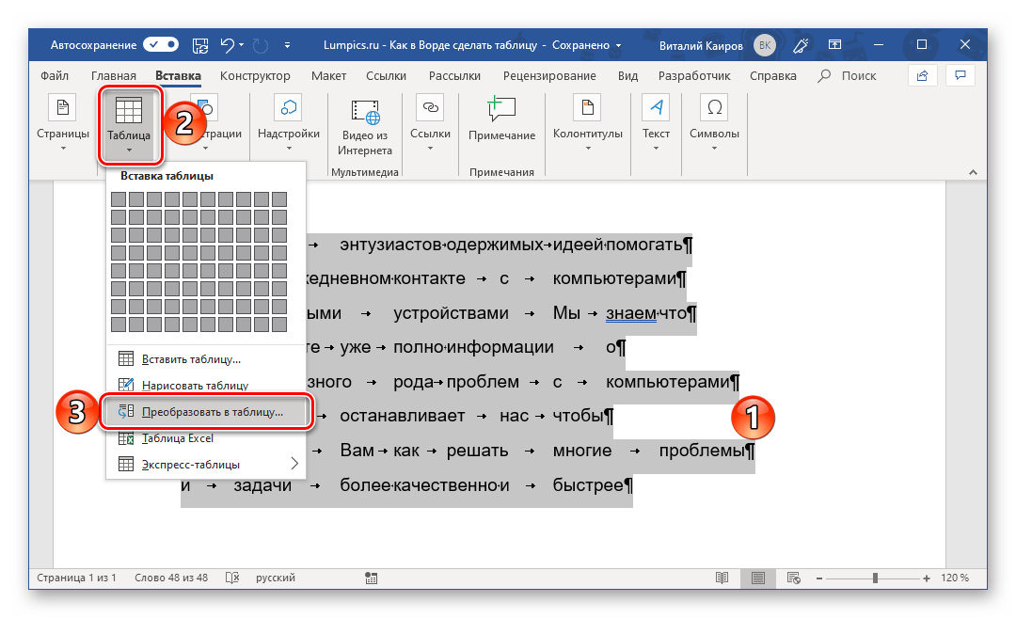Click the Экспресс-таблицы submenu arrow
1016x618 pixels.
coord(294,464)
